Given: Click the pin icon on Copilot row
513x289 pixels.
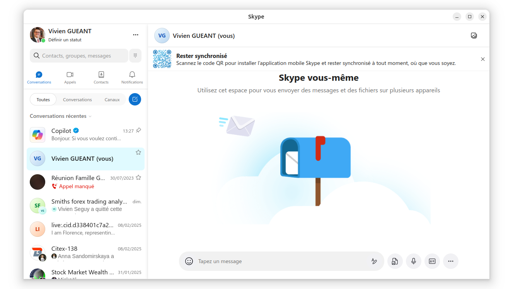Looking at the screenshot, I should (138, 131).
